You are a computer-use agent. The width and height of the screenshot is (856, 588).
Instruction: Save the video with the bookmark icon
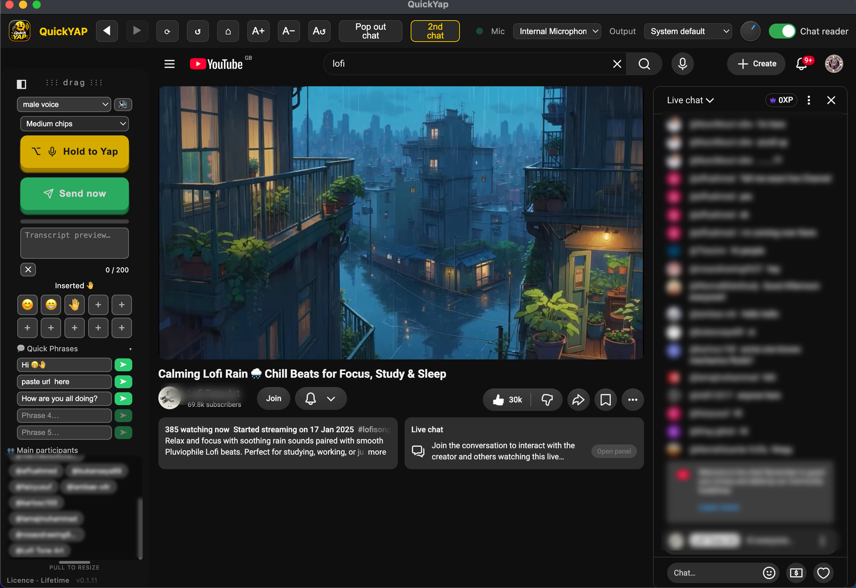[x=606, y=400]
